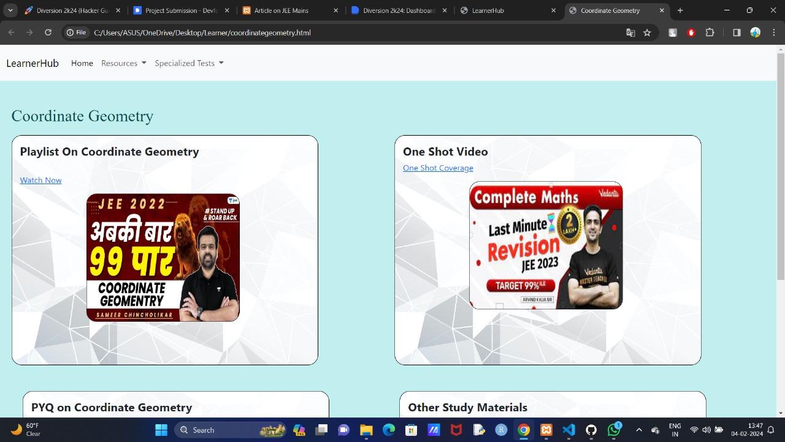Click Other Study Materials heading
The image size is (785, 442).
[x=467, y=408]
